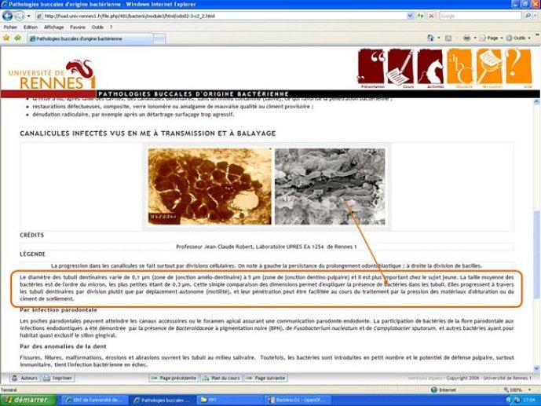Open the Edition menu

click(x=31, y=27)
